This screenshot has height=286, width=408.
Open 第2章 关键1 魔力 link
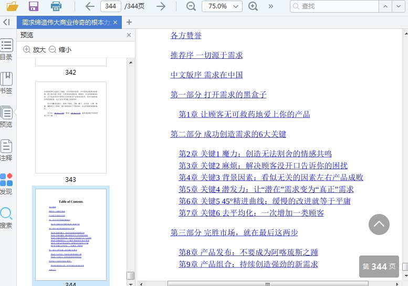255,154
